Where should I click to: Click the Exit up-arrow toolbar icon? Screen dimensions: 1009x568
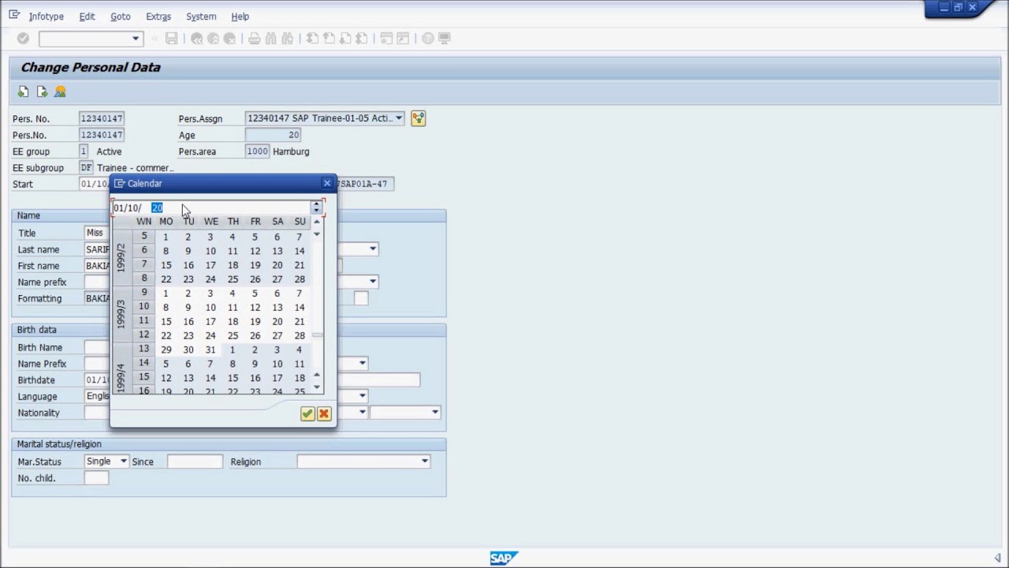coord(213,38)
